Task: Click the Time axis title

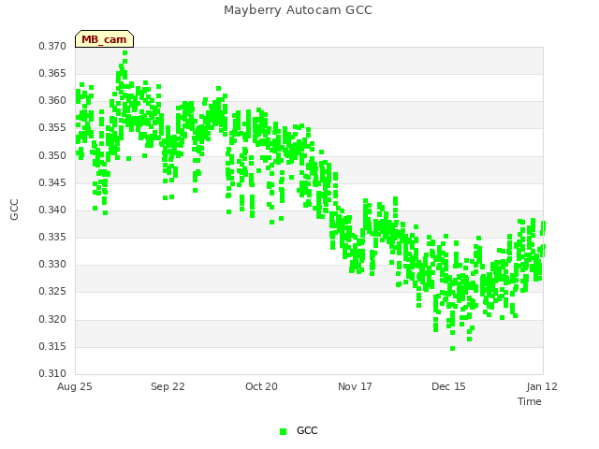Action: click(530, 401)
